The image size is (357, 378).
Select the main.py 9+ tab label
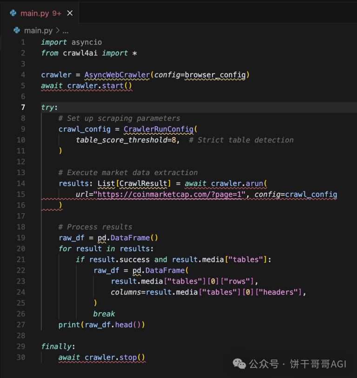pyautogui.click(x=40, y=13)
